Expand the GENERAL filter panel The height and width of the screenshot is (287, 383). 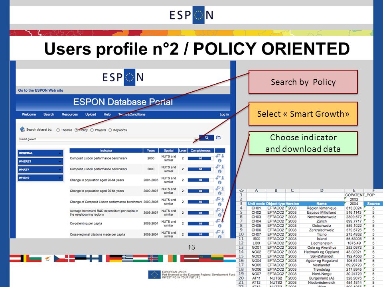click(x=40, y=153)
